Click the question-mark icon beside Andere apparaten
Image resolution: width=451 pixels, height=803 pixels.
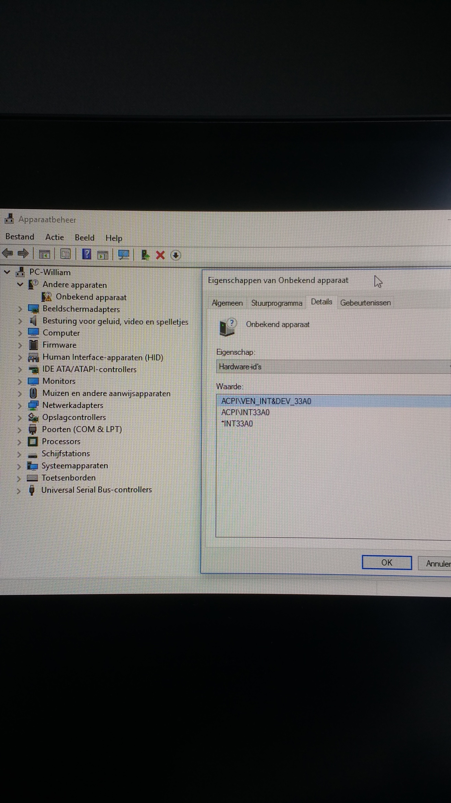click(x=33, y=284)
